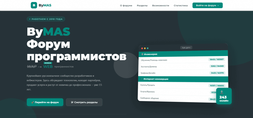Viewport: 253px width, 118px height.
Task: Click the ByMAS logo icon in header
Action: [34, 5]
